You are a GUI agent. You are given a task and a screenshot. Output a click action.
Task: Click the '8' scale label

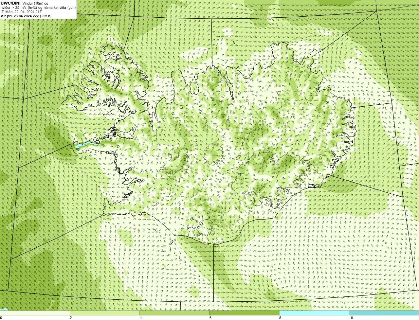(280, 318)
